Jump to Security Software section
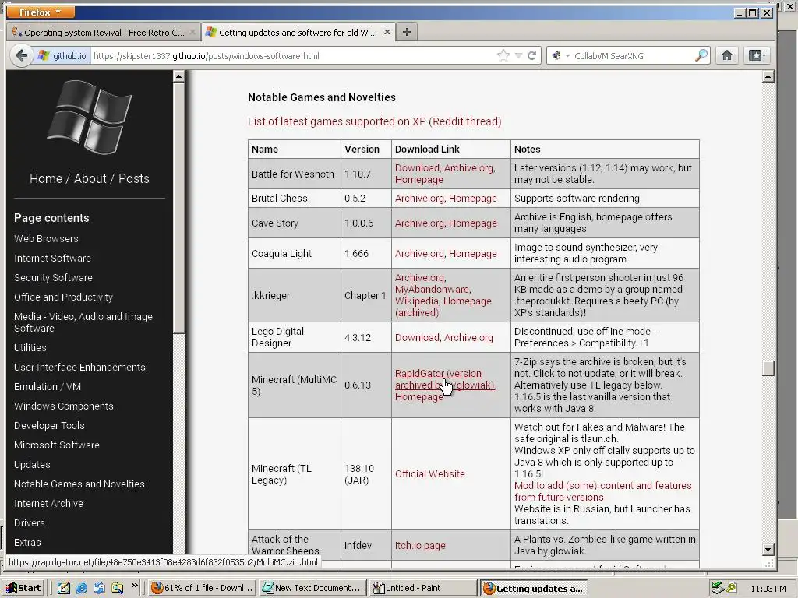Viewport: 798px width, 598px height. pos(53,278)
